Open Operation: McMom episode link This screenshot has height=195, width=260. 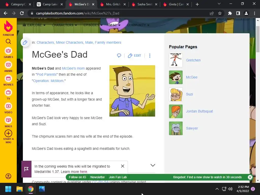[x=48, y=81]
